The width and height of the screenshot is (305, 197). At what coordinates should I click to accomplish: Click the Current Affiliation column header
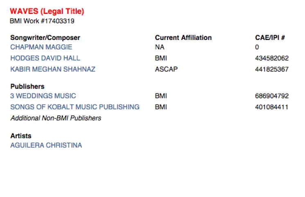point(183,38)
